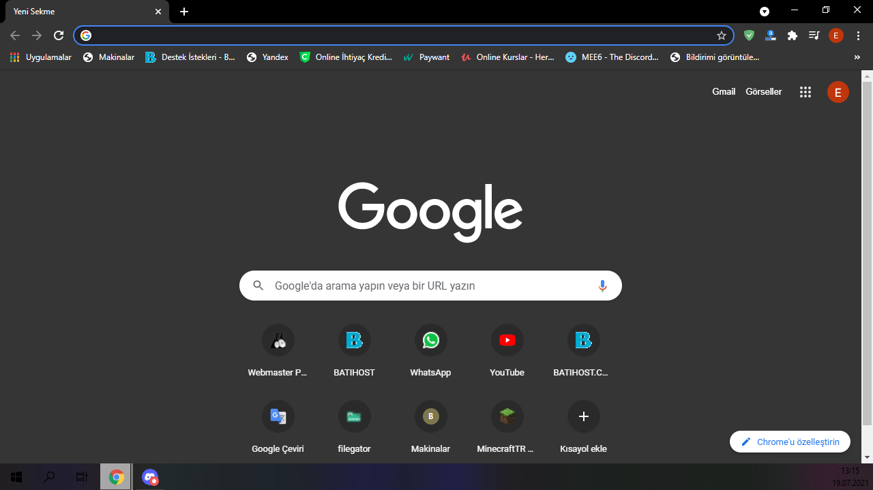This screenshot has height=490, width=873.
Task: Open the Paywant bookmark
Action: coord(427,57)
